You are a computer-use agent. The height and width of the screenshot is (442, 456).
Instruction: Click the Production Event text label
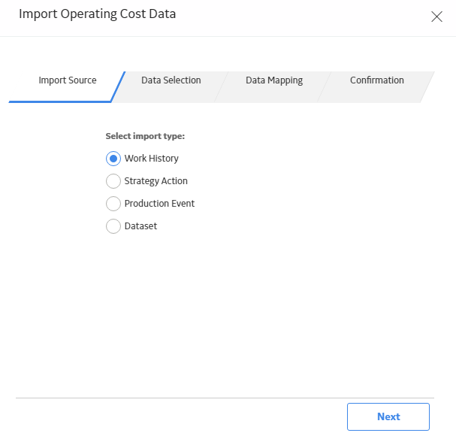click(x=159, y=204)
